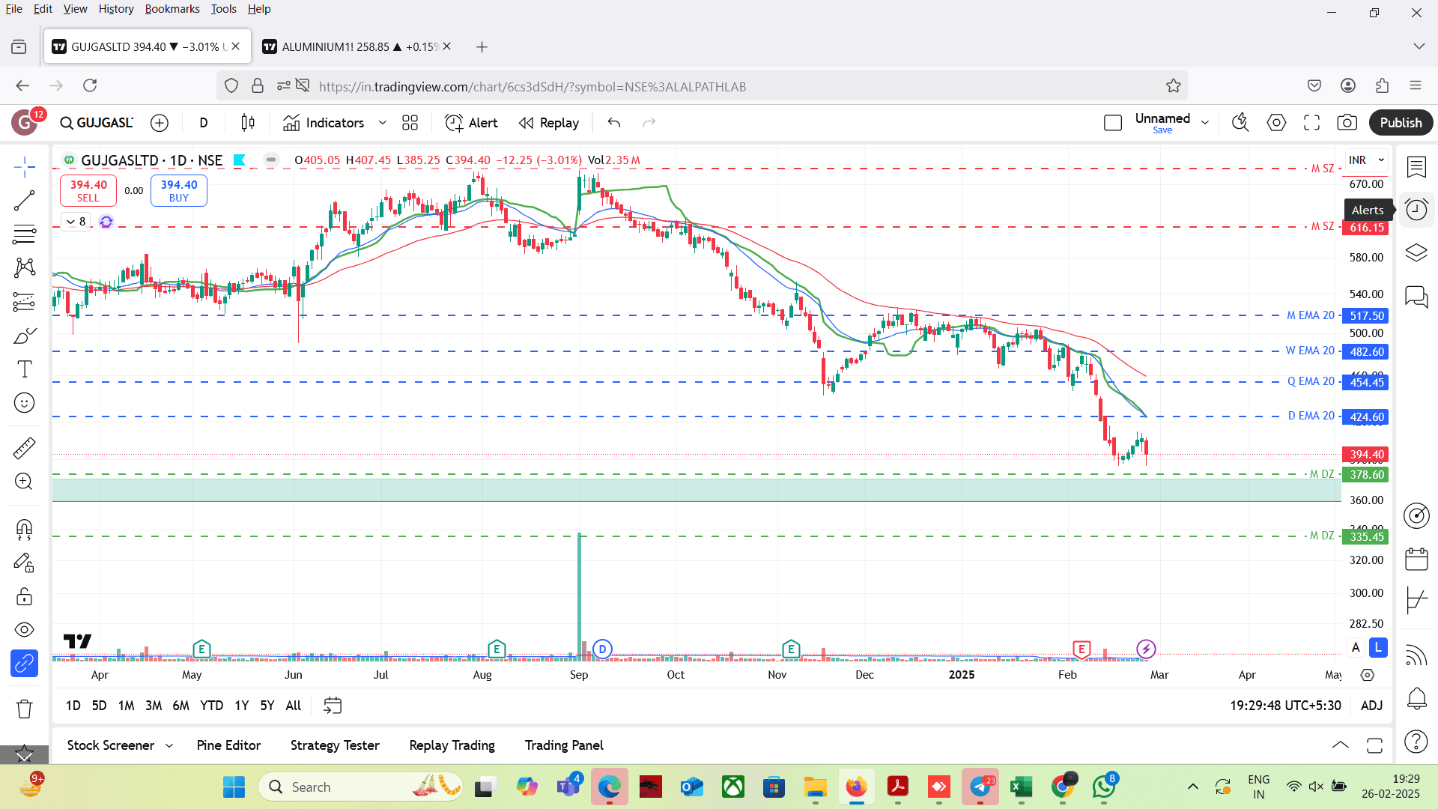Toggle the layout select checkbox square
Image resolution: width=1438 pixels, height=809 pixels.
(1113, 123)
